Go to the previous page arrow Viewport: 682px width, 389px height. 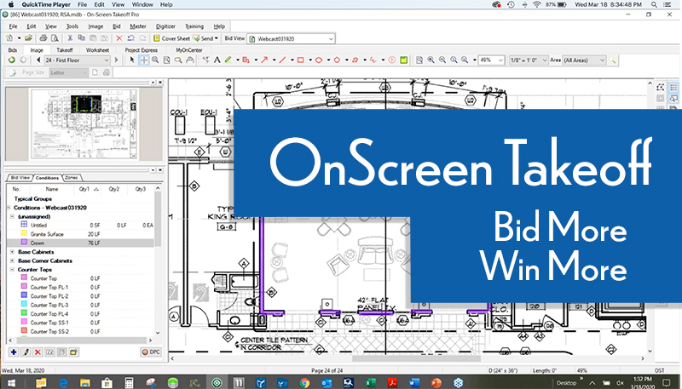point(38,60)
